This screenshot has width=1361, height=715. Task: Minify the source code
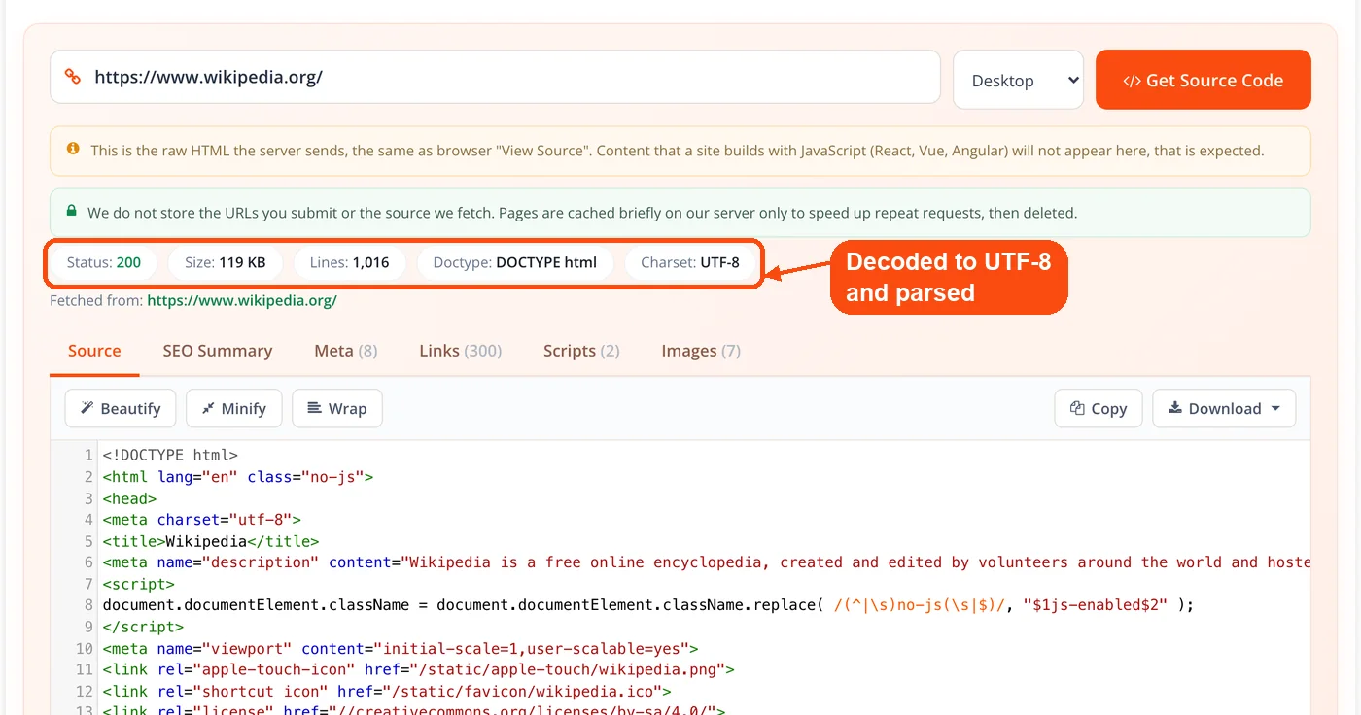233,408
